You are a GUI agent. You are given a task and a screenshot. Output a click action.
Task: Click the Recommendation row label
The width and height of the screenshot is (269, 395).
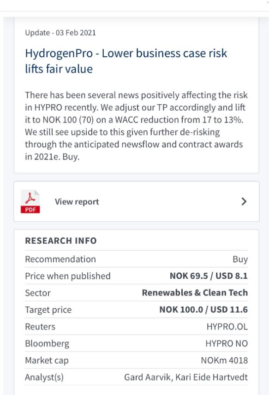tap(60, 259)
